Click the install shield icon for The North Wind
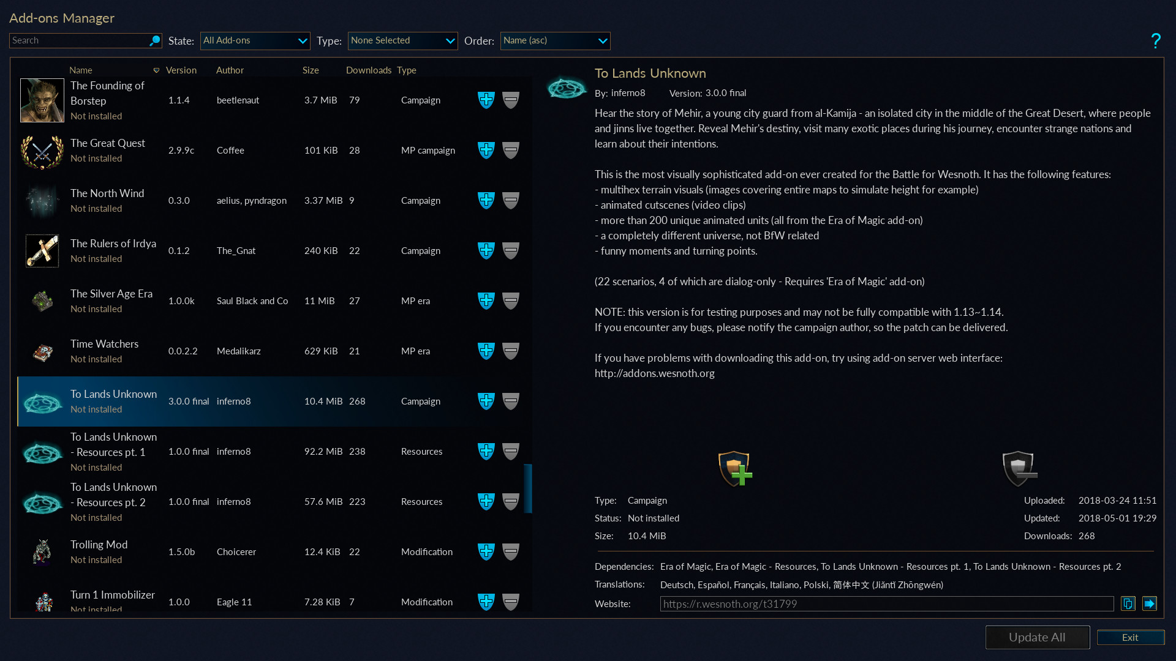This screenshot has width=1176, height=661. (486, 200)
